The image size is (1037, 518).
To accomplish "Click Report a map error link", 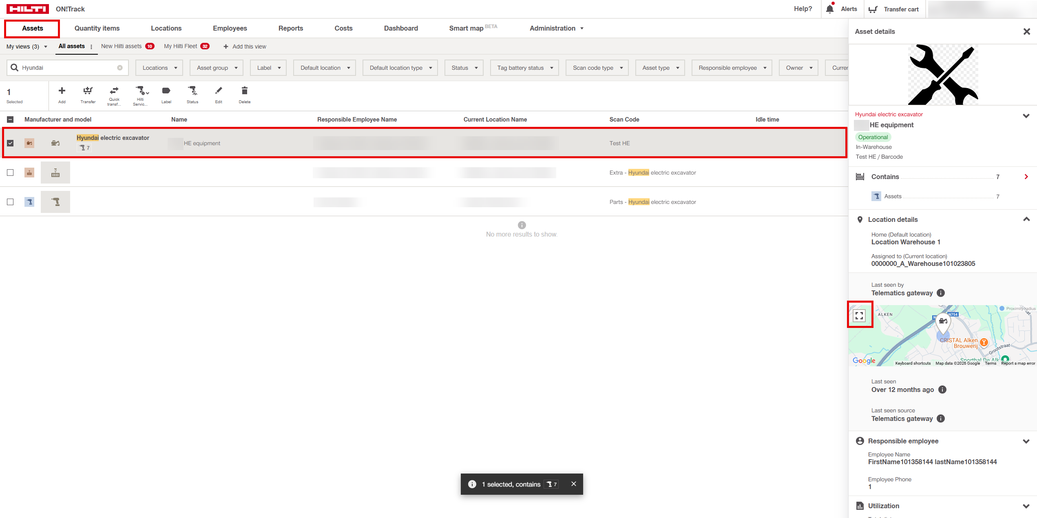I will (1018, 363).
